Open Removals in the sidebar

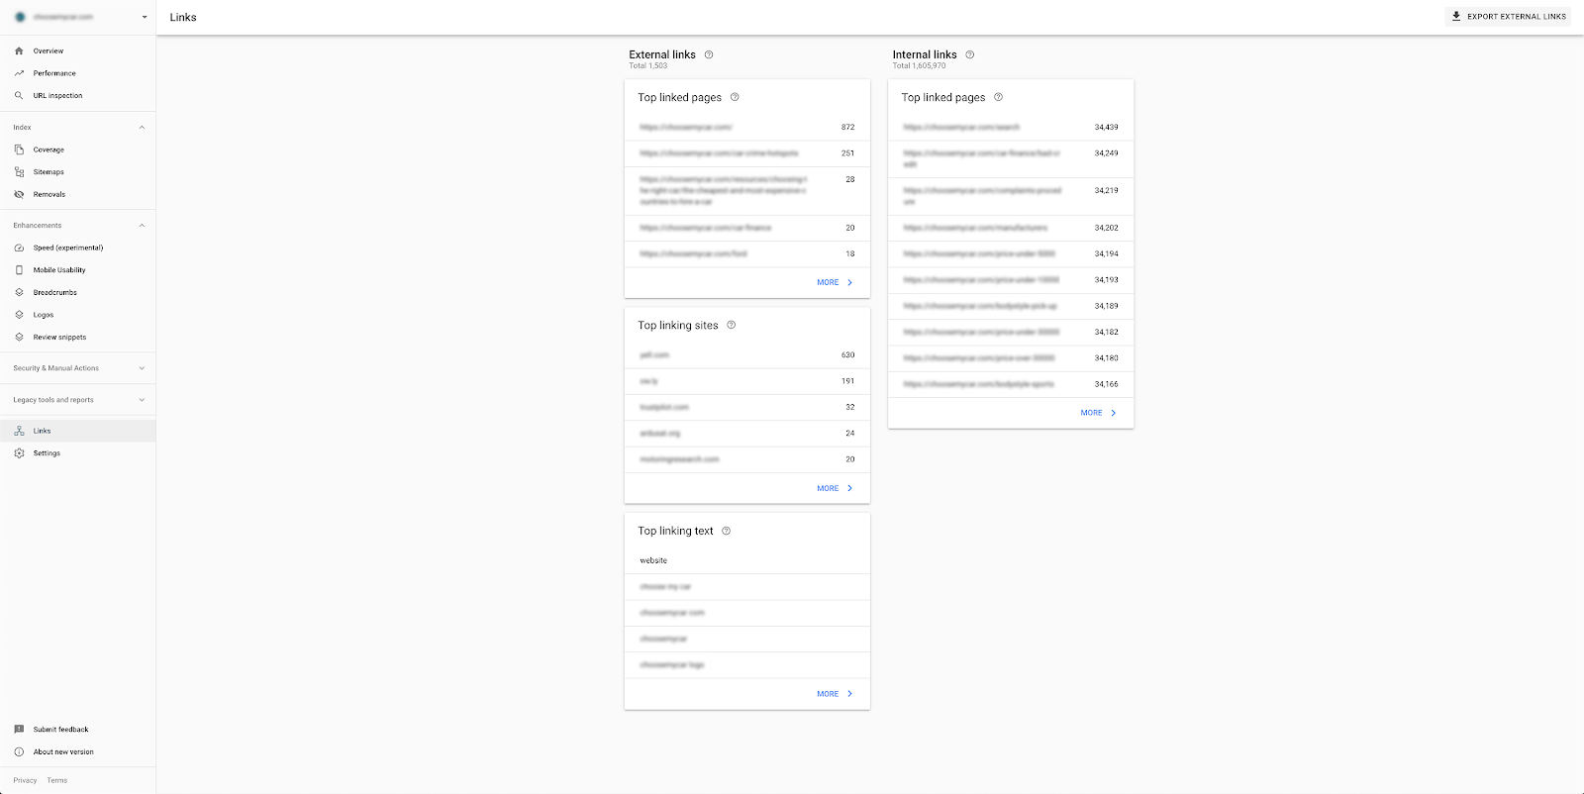(x=78, y=194)
